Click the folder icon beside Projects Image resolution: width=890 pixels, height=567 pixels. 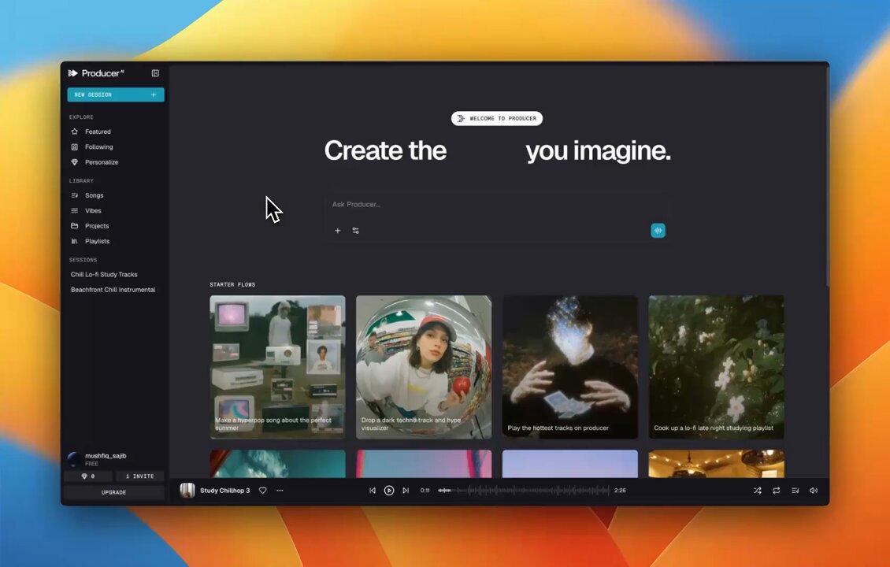[x=74, y=226]
